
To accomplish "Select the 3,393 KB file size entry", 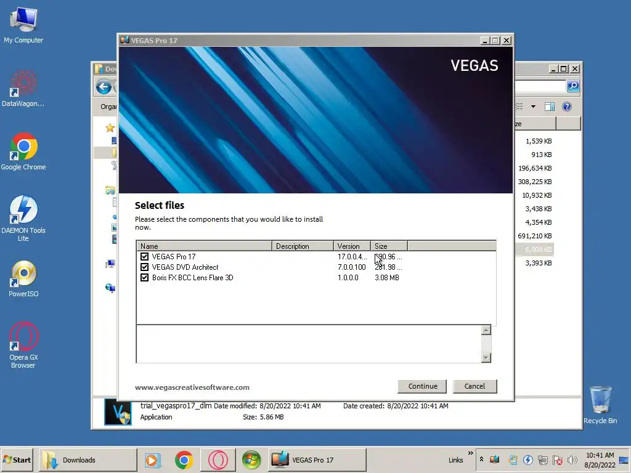I will [539, 263].
